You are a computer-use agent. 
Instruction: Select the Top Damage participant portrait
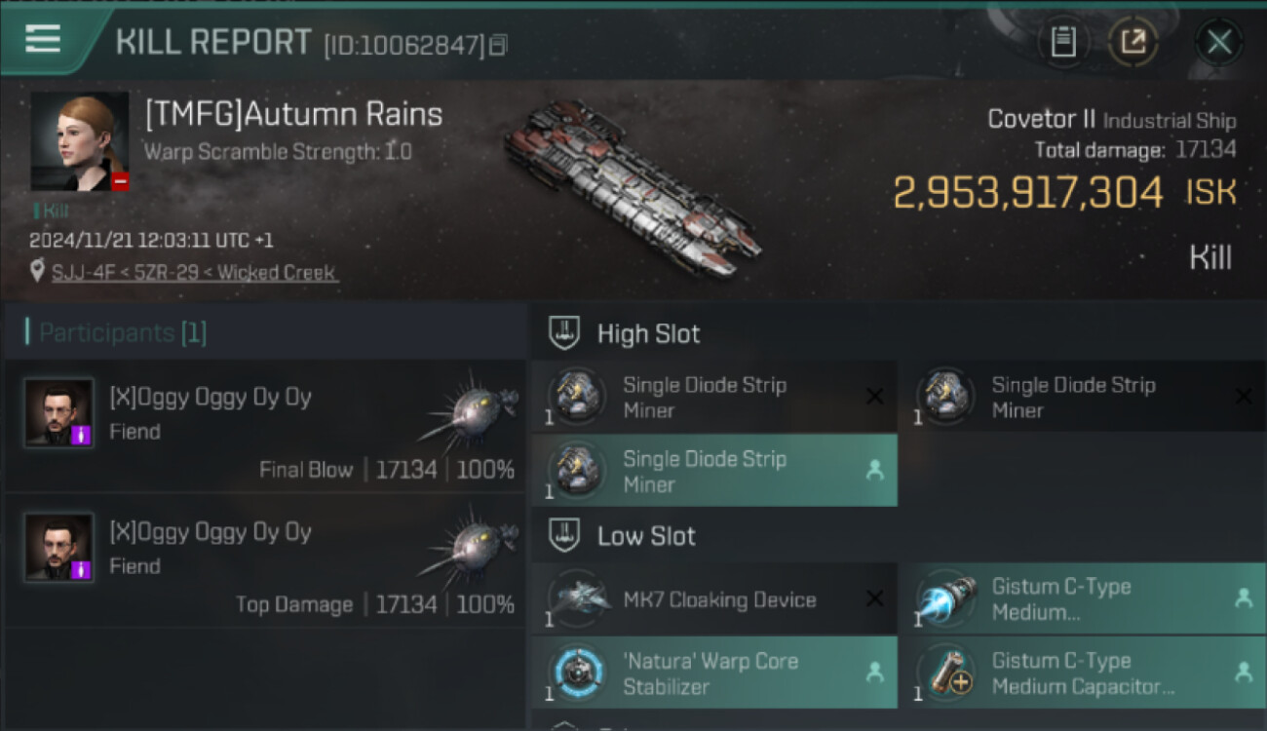coord(59,548)
